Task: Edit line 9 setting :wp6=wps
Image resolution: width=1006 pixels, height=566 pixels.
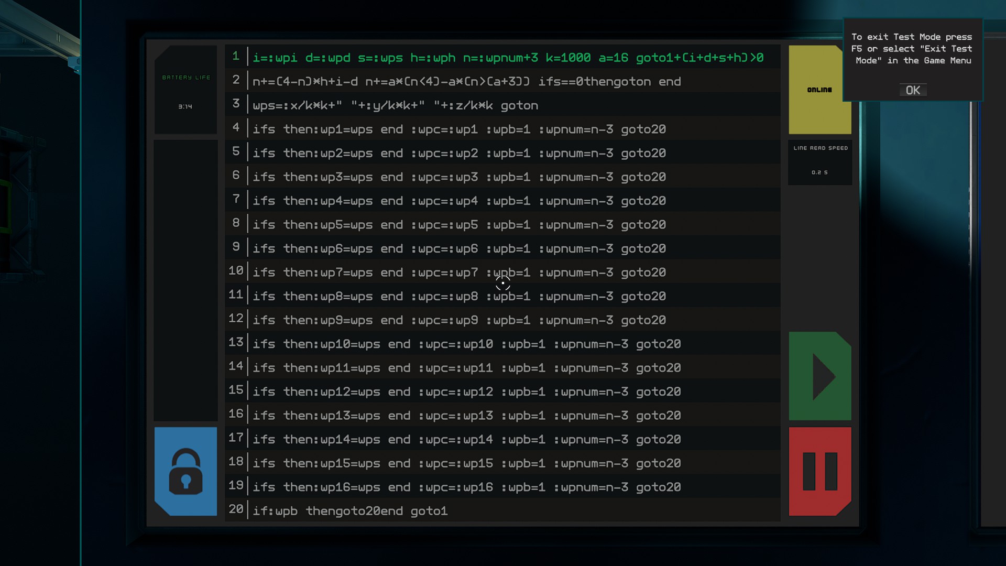Action: [x=459, y=248]
